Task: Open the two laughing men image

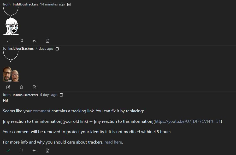Action: tap(11, 74)
